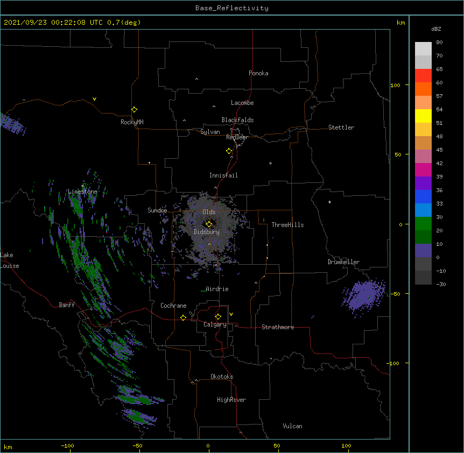The width and height of the screenshot is (464, 453).
Task: Pick the red 60-65 dBZ swatch
Action: [423, 75]
